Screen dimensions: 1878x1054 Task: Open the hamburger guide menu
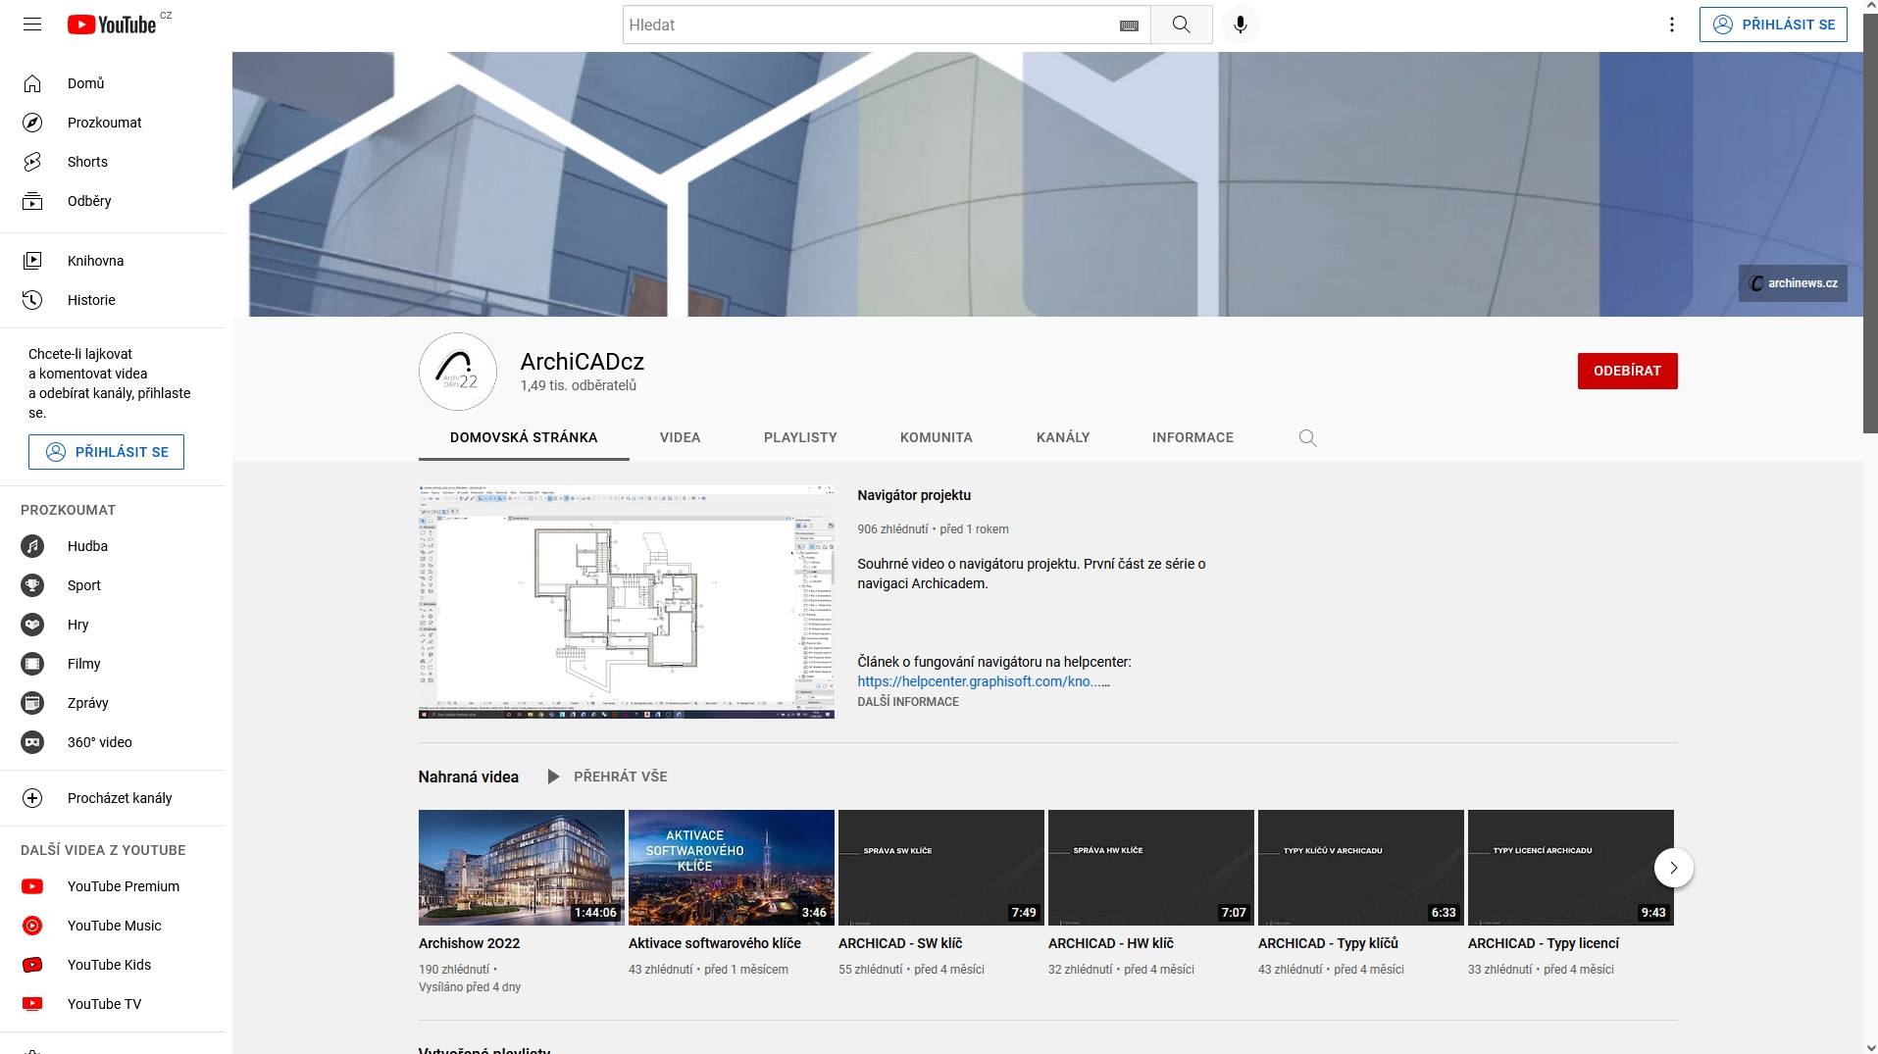[32, 25]
